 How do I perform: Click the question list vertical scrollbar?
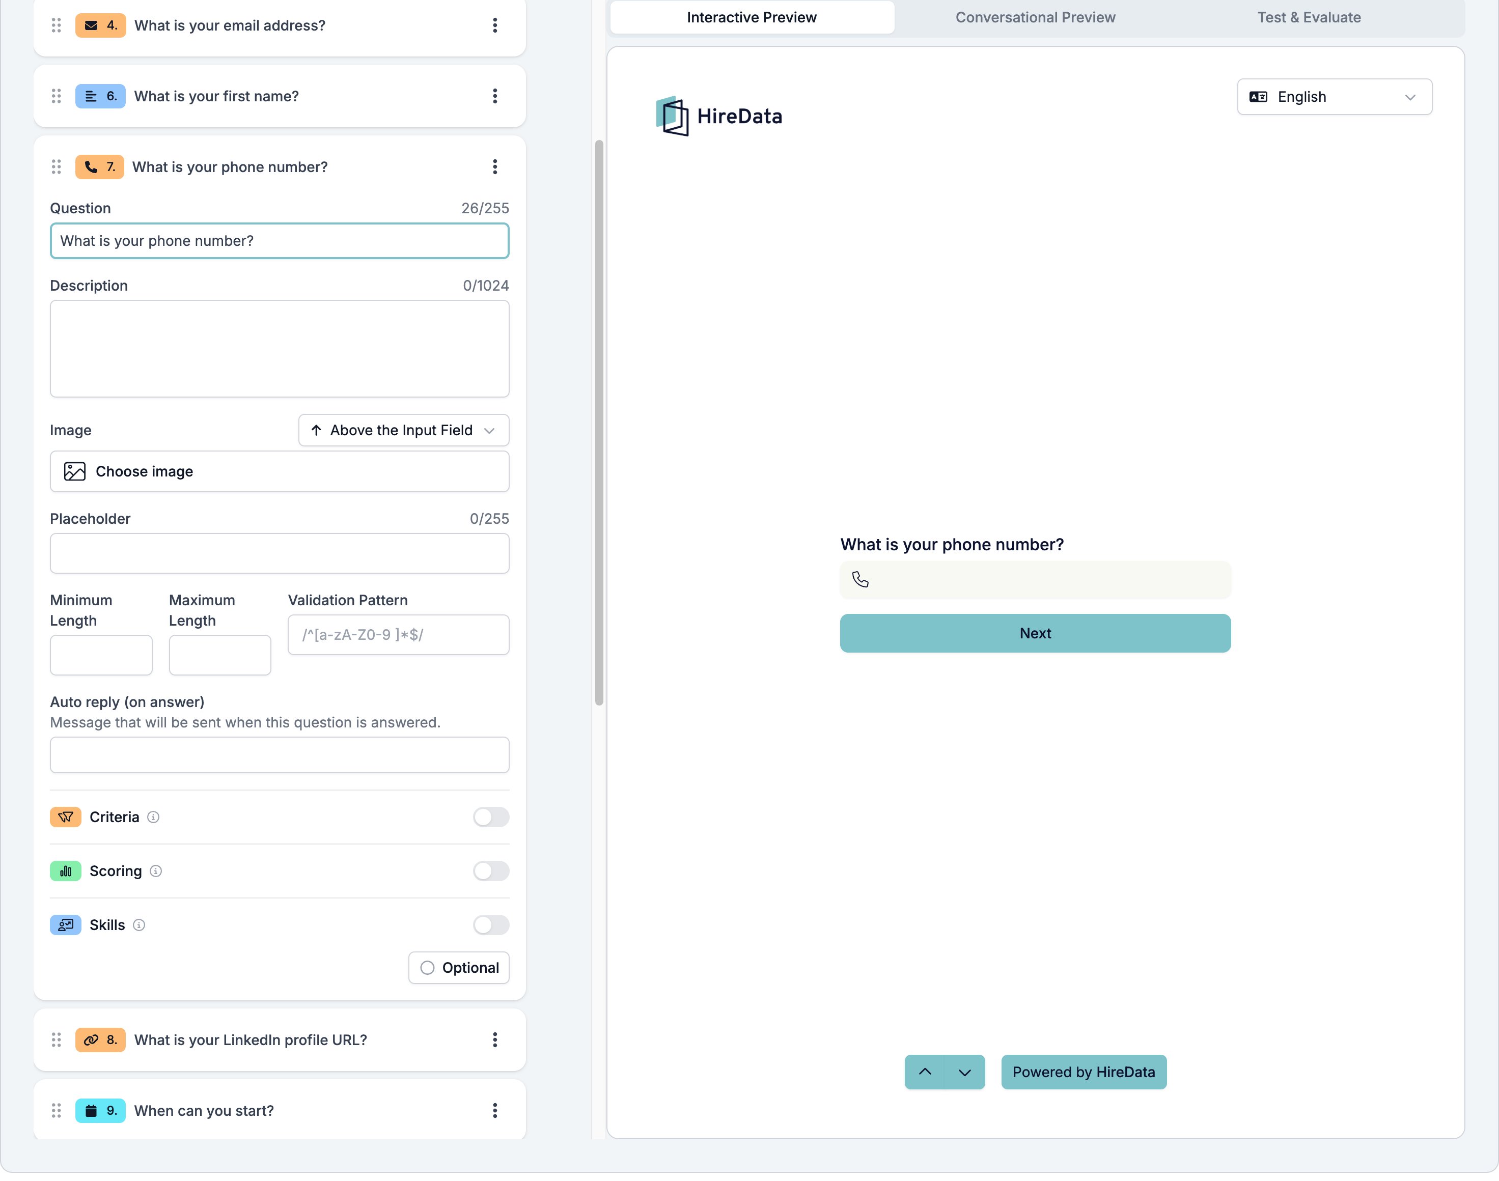coord(599,423)
